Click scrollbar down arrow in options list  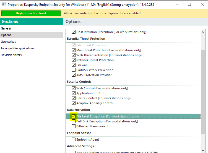(x=203, y=150)
